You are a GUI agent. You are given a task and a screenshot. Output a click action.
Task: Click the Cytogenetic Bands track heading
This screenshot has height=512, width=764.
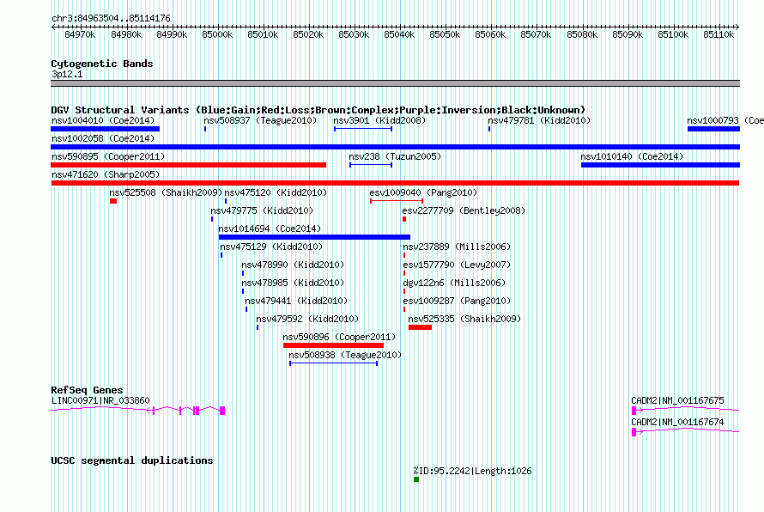pyautogui.click(x=102, y=64)
